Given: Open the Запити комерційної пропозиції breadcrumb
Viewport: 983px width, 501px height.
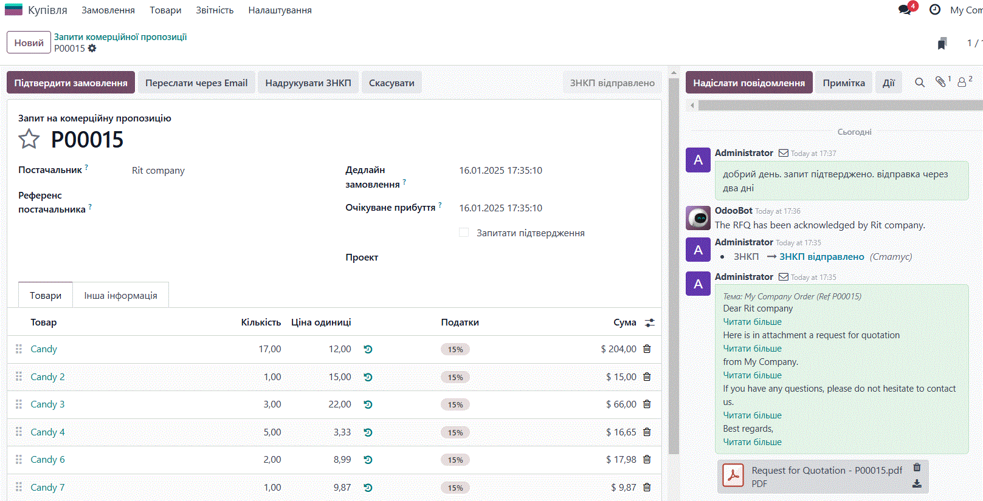Looking at the screenshot, I should point(120,37).
